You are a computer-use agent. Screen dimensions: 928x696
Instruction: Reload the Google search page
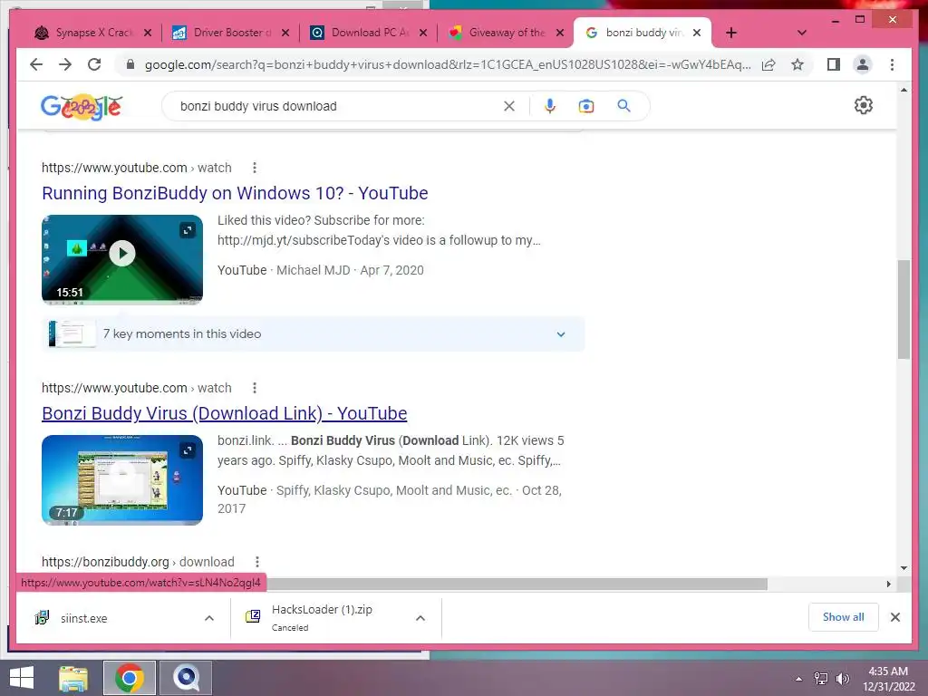[x=94, y=64]
